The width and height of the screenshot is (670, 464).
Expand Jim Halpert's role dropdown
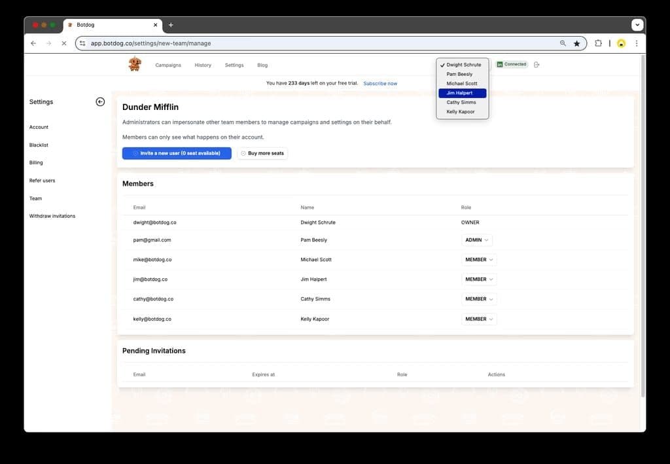click(x=478, y=279)
